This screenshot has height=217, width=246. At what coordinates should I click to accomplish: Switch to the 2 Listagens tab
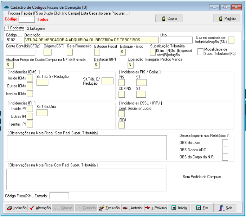[x=36, y=28]
